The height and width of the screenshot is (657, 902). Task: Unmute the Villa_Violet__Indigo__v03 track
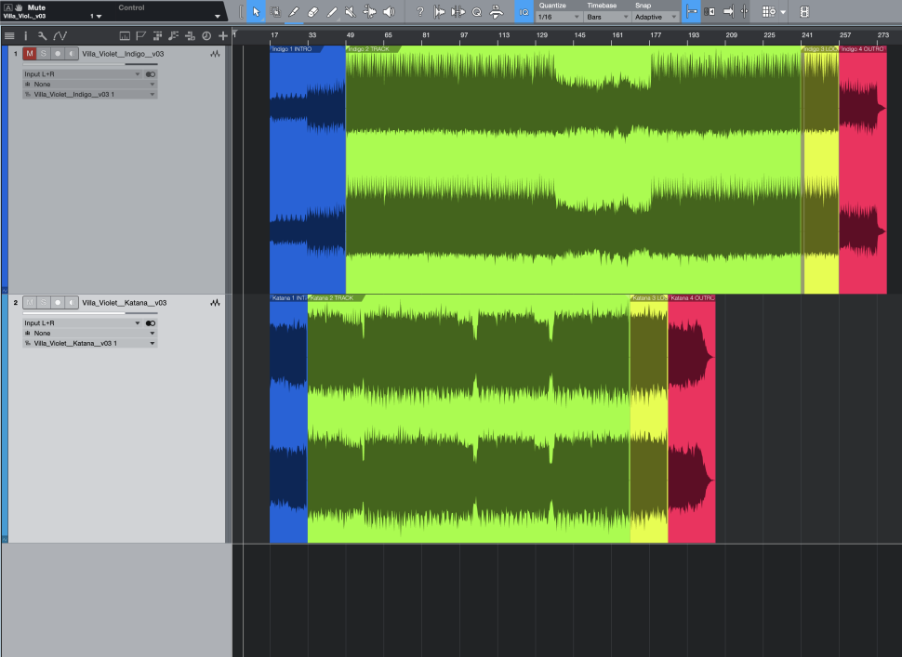(x=29, y=54)
